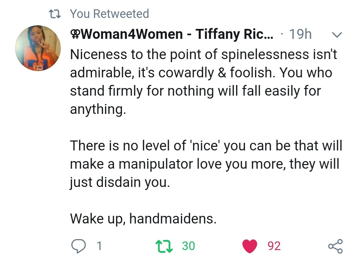Expand the tweet options chevron
The image size is (359, 264).
pyautogui.click(x=337, y=35)
